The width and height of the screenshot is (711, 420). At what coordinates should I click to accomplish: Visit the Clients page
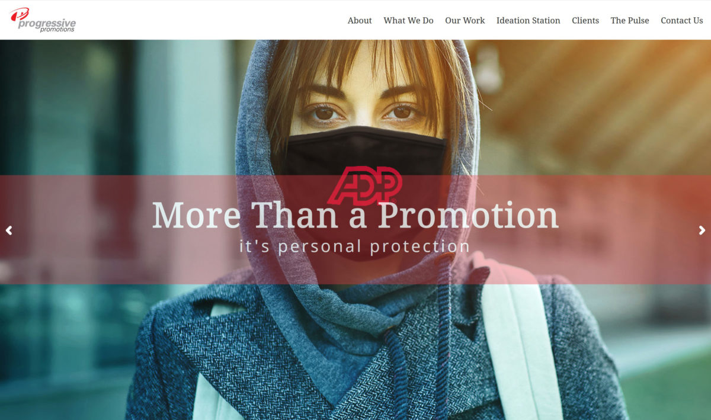click(585, 20)
